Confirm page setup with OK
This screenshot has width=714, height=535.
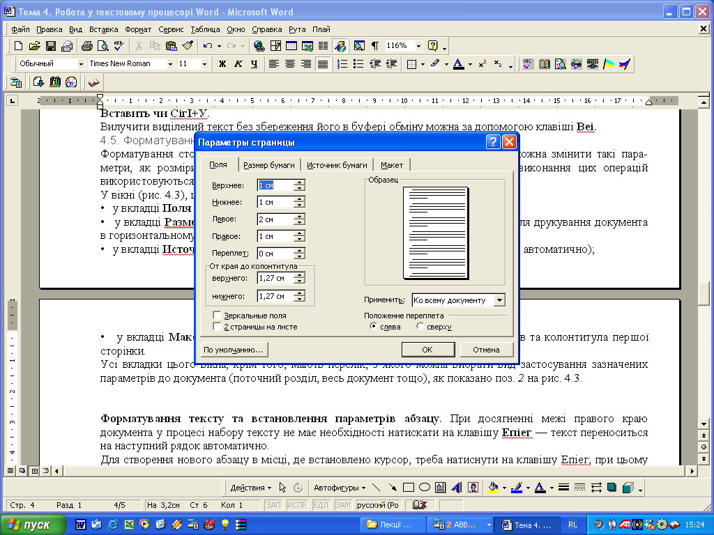point(427,350)
